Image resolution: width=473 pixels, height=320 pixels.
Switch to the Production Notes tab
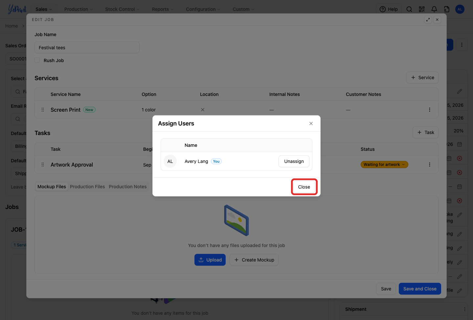coord(128,187)
